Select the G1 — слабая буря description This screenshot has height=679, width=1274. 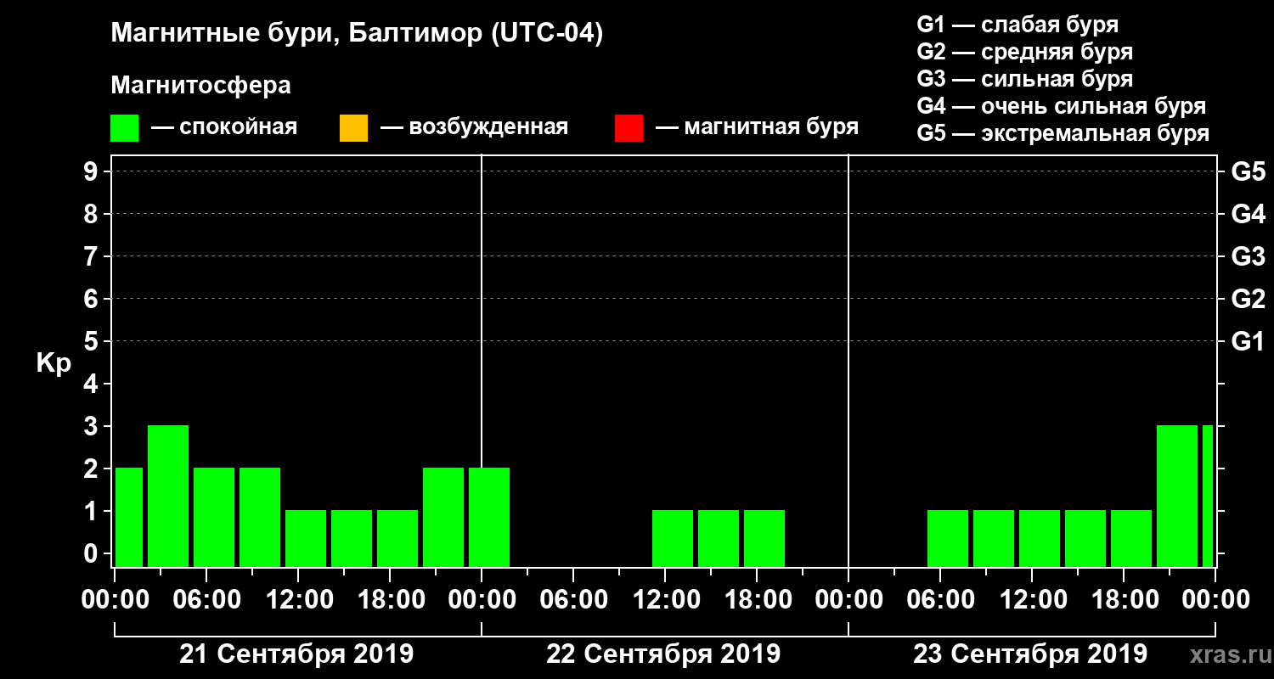click(1018, 25)
